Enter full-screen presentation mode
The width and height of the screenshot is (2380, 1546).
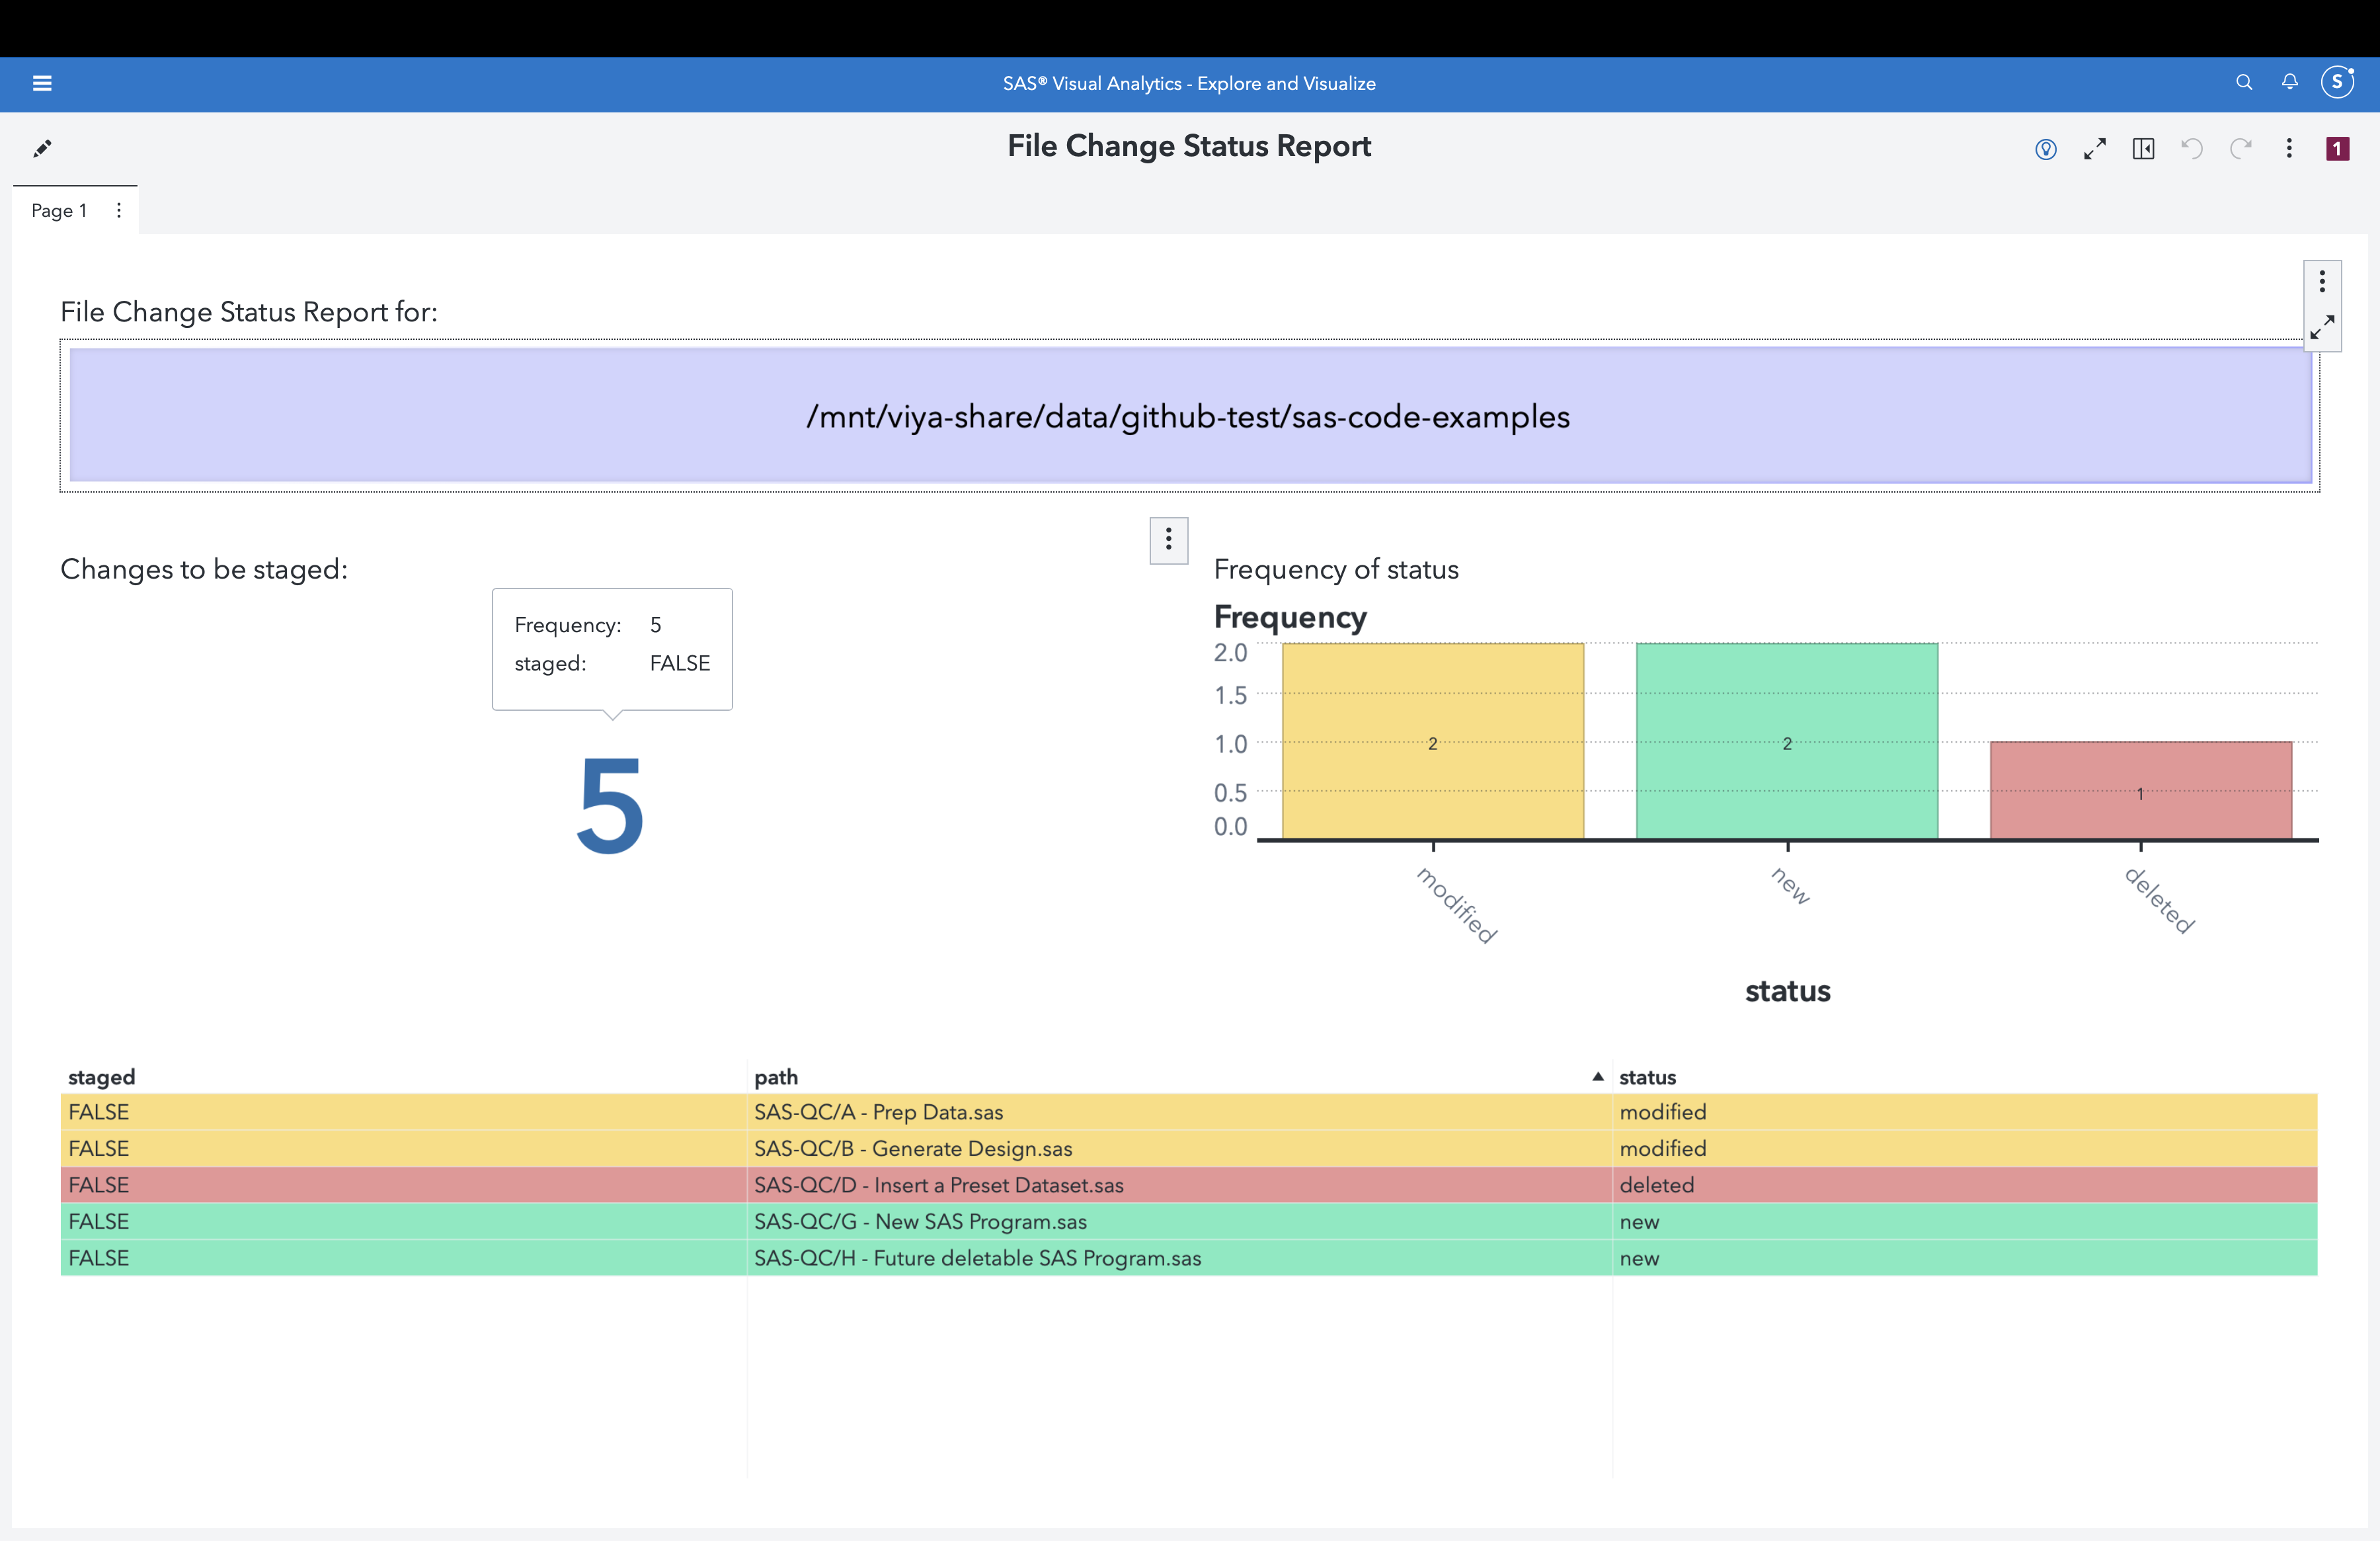2096,148
